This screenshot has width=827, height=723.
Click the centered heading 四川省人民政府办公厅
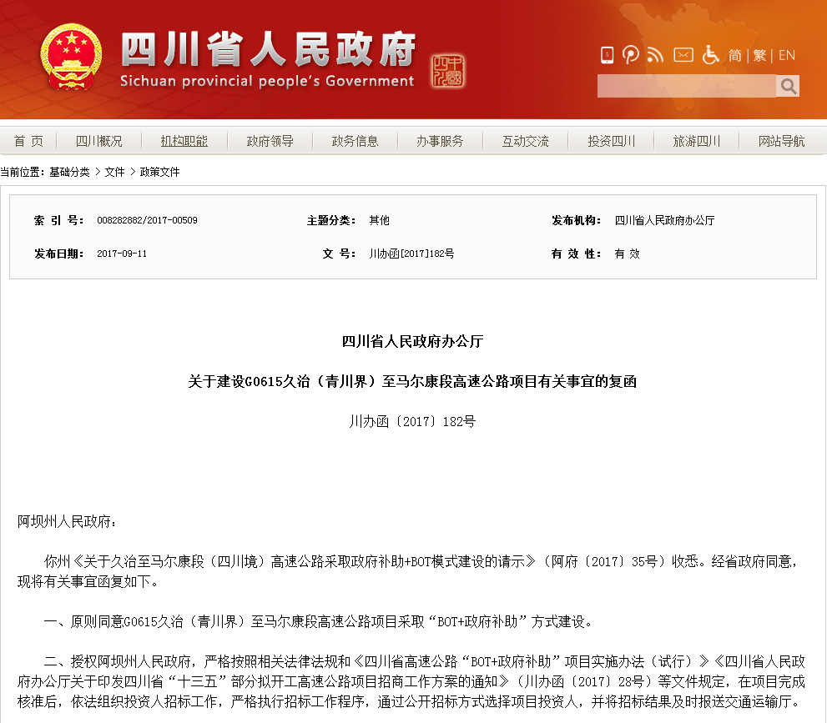pyautogui.click(x=412, y=341)
